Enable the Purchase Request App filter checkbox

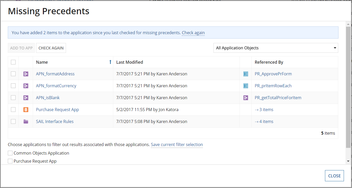point(10,161)
